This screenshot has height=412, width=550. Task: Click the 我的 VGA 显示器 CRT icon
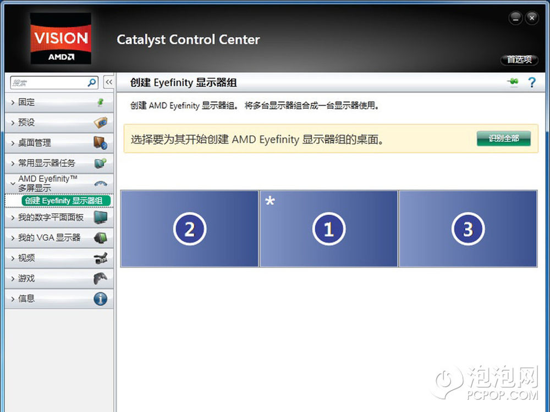[101, 238]
